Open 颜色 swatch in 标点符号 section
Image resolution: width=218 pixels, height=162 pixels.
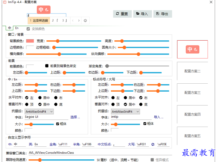[x=115, y=130]
